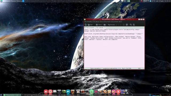
Task: Click the show desktop icon in bottom panel
Action: point(1,95)
